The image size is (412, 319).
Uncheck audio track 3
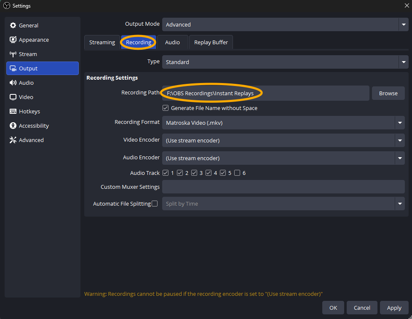(194, 173)
